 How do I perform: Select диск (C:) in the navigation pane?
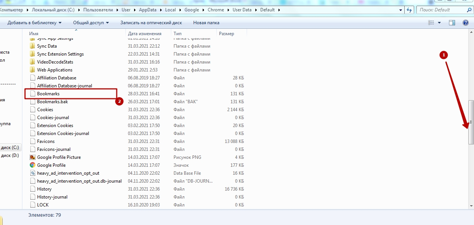click(x=10, y=147)
